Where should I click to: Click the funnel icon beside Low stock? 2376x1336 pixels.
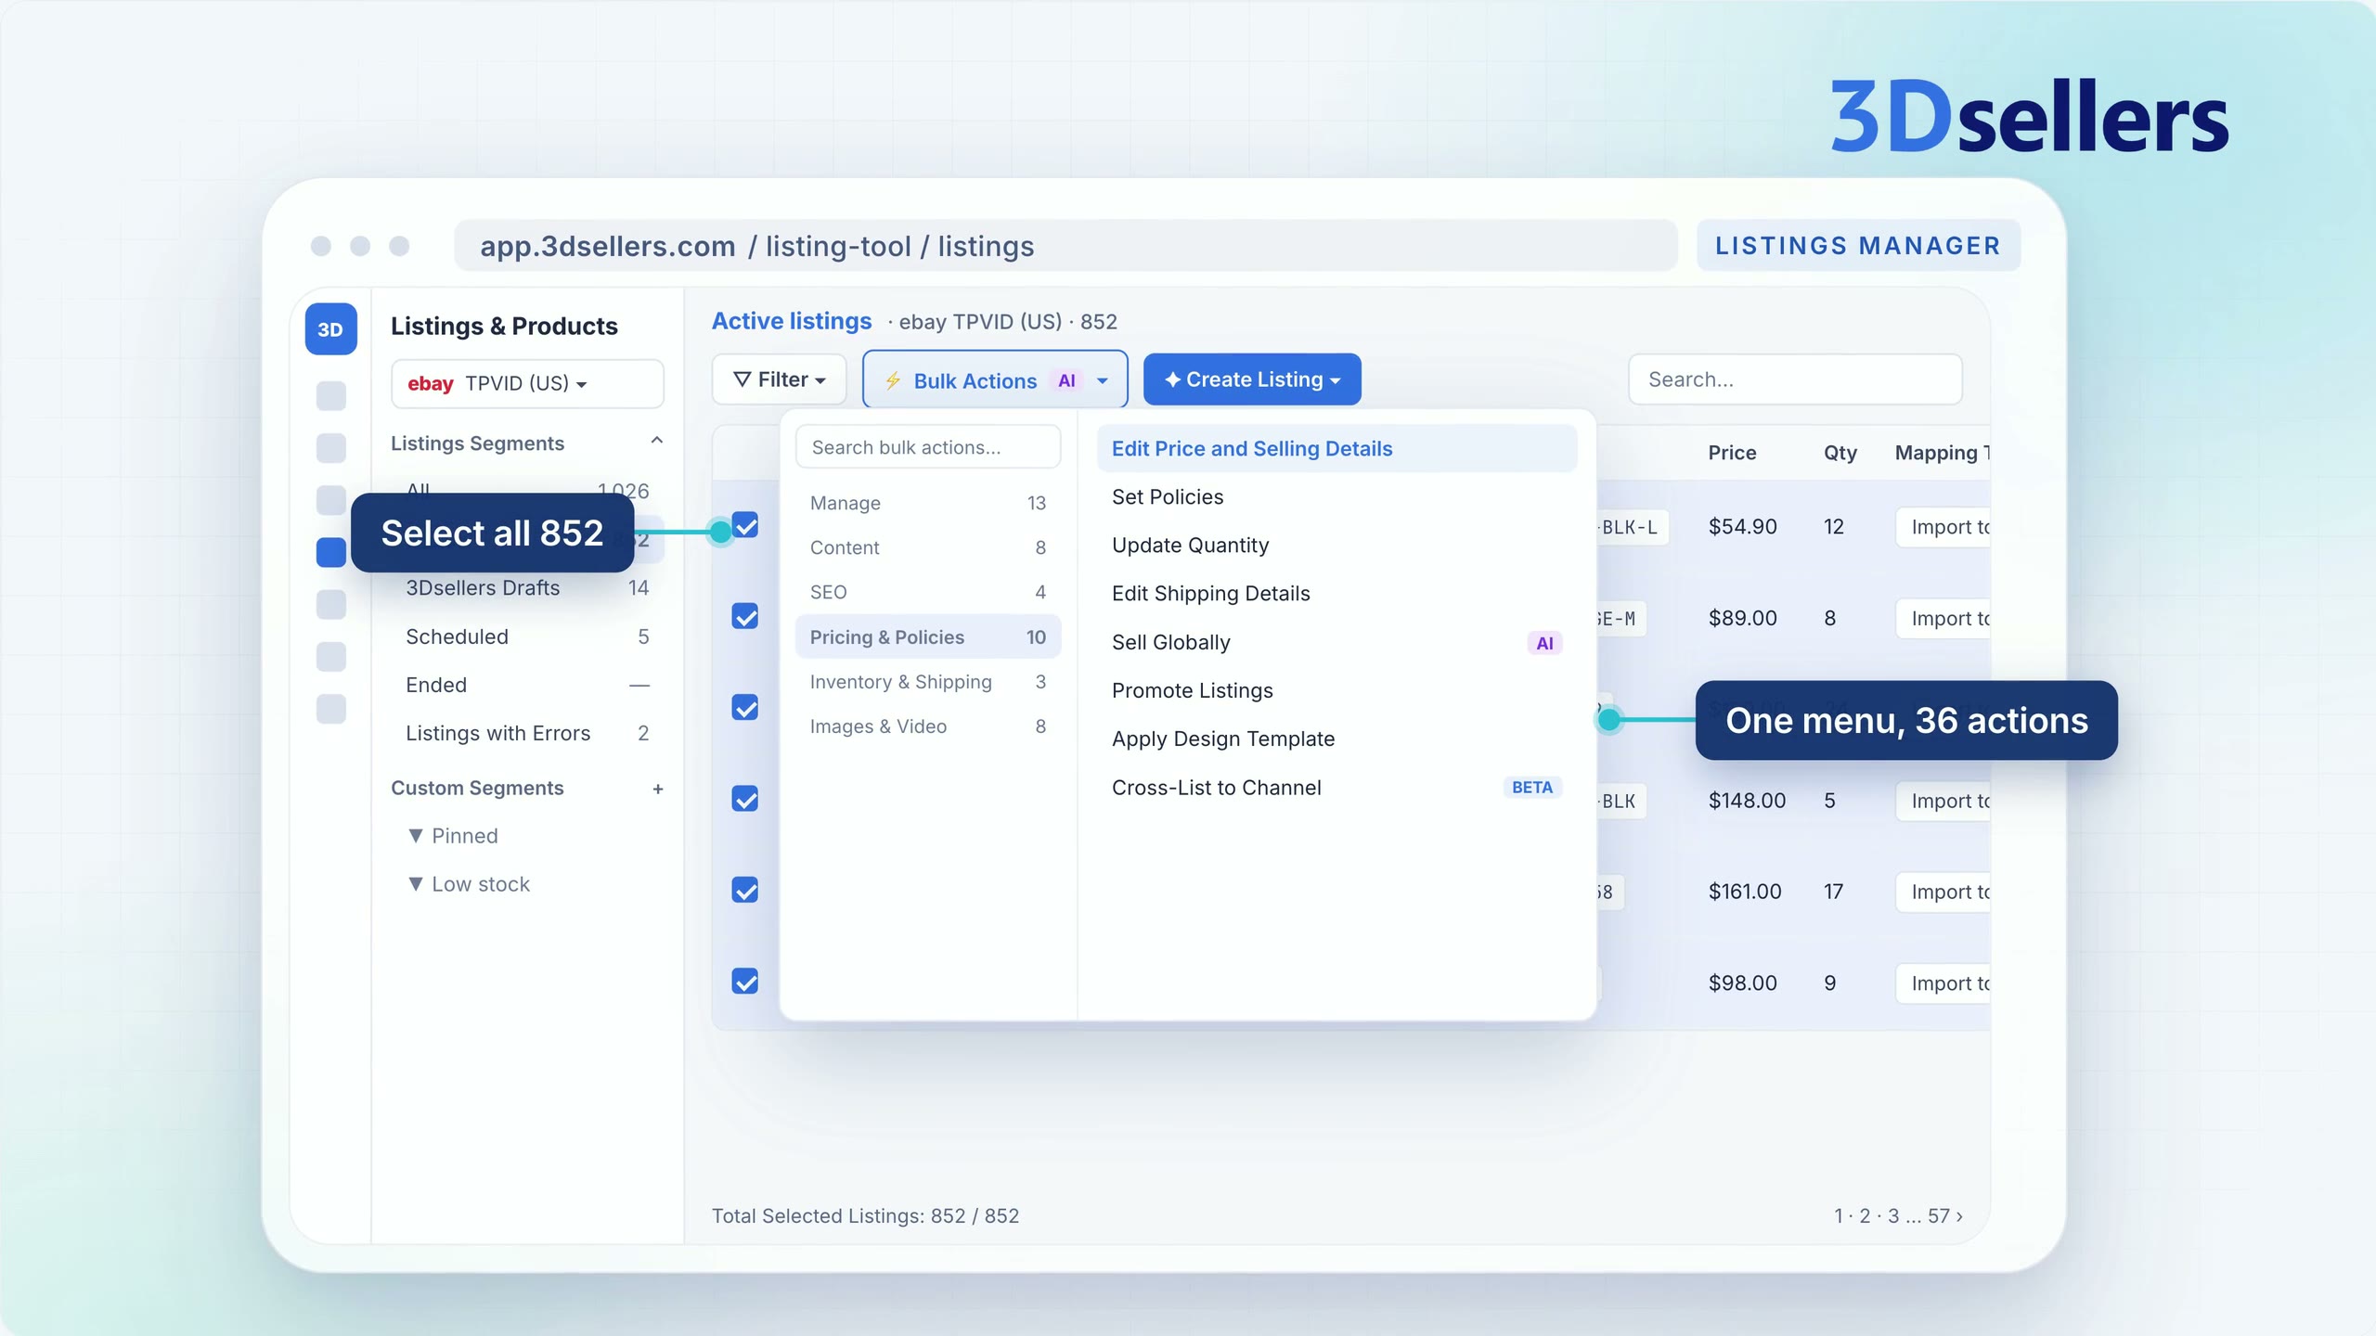tap(415, 884)
